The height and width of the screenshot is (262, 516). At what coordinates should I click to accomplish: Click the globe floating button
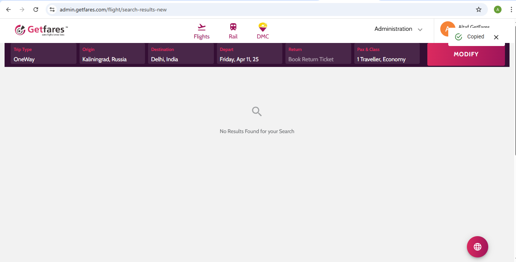(477, 247)
